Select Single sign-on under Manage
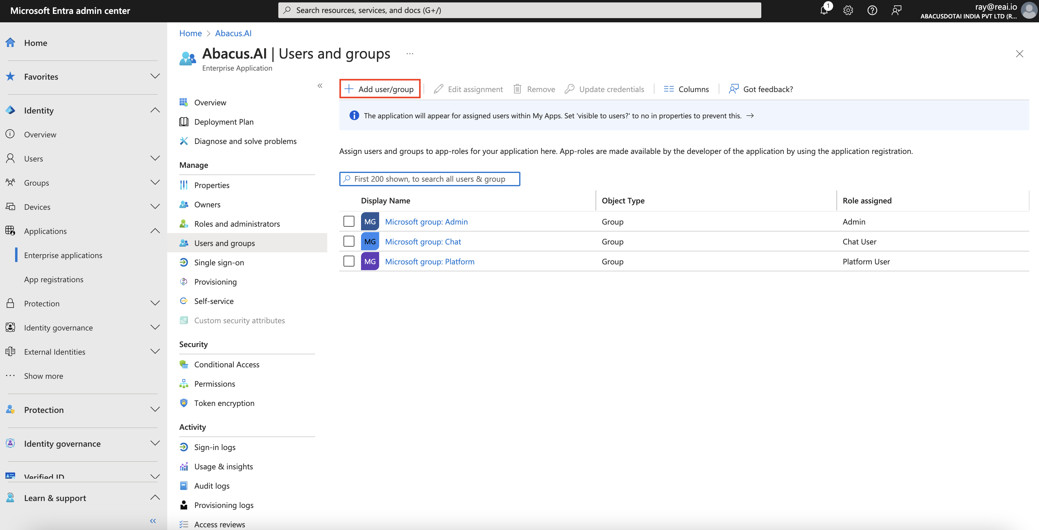Screen dimensions: 1039x530 [219, 262]
